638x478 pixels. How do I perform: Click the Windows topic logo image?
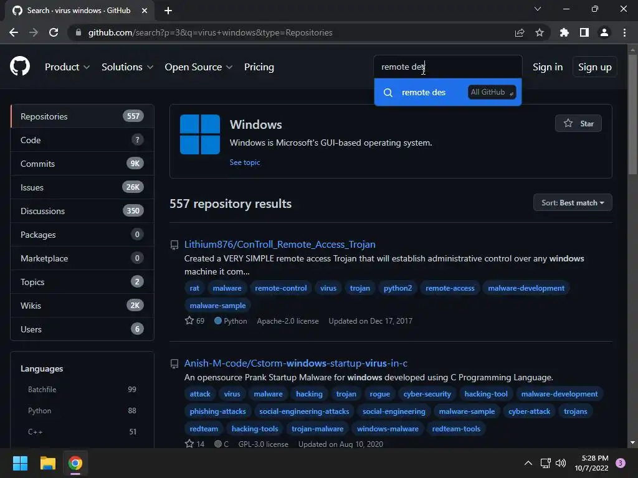[x=200, y=134]
